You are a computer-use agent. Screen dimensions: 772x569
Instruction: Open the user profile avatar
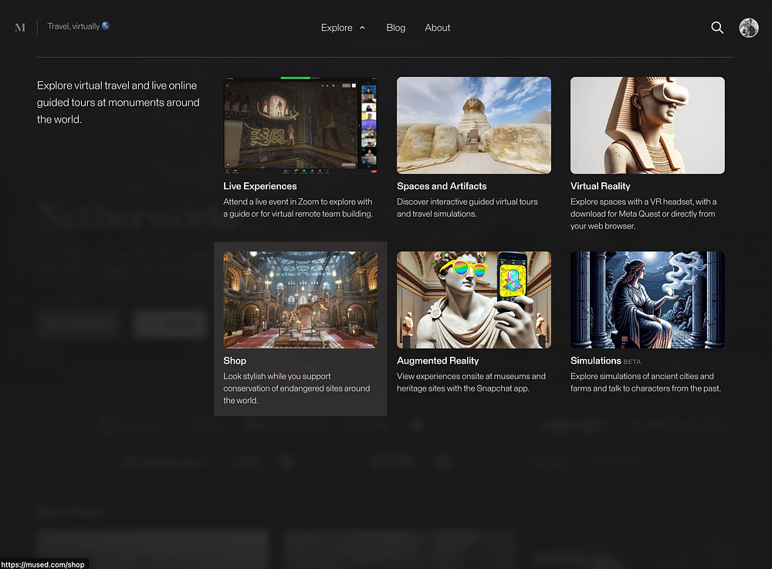pyautogui.click(x=748, y=28)
